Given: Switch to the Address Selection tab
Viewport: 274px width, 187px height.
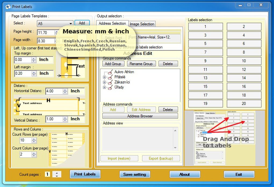Looking at the screenshot, I should tap(112, 23).
